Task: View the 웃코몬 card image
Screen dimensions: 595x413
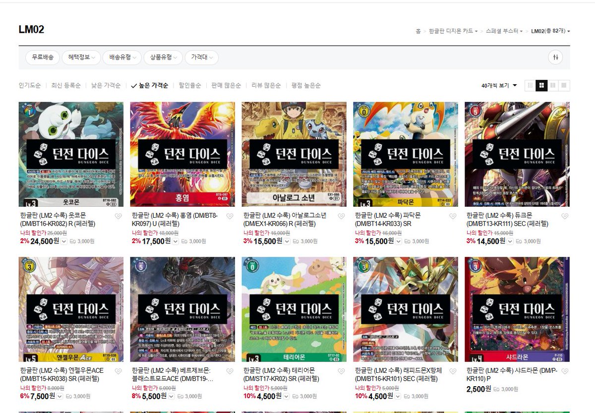Action: click(71, 155)
